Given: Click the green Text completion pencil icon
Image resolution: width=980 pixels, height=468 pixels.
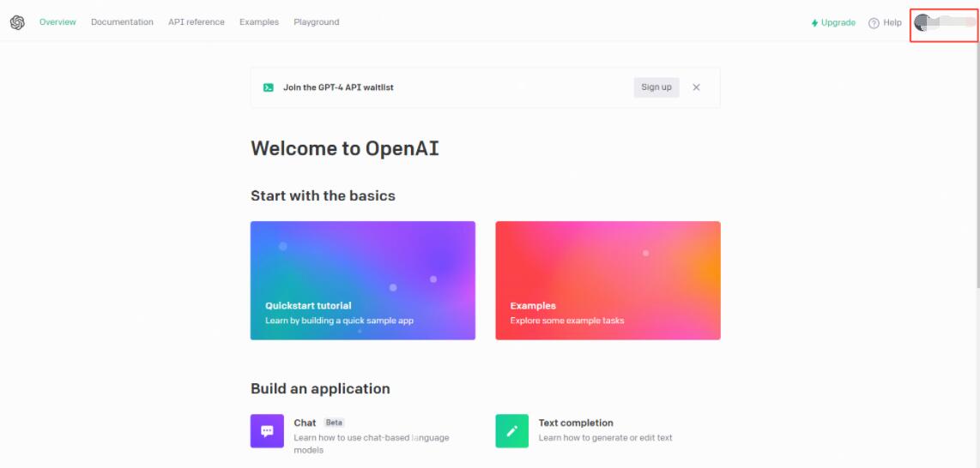Looking at the screenshot, I should pos(511,431).
